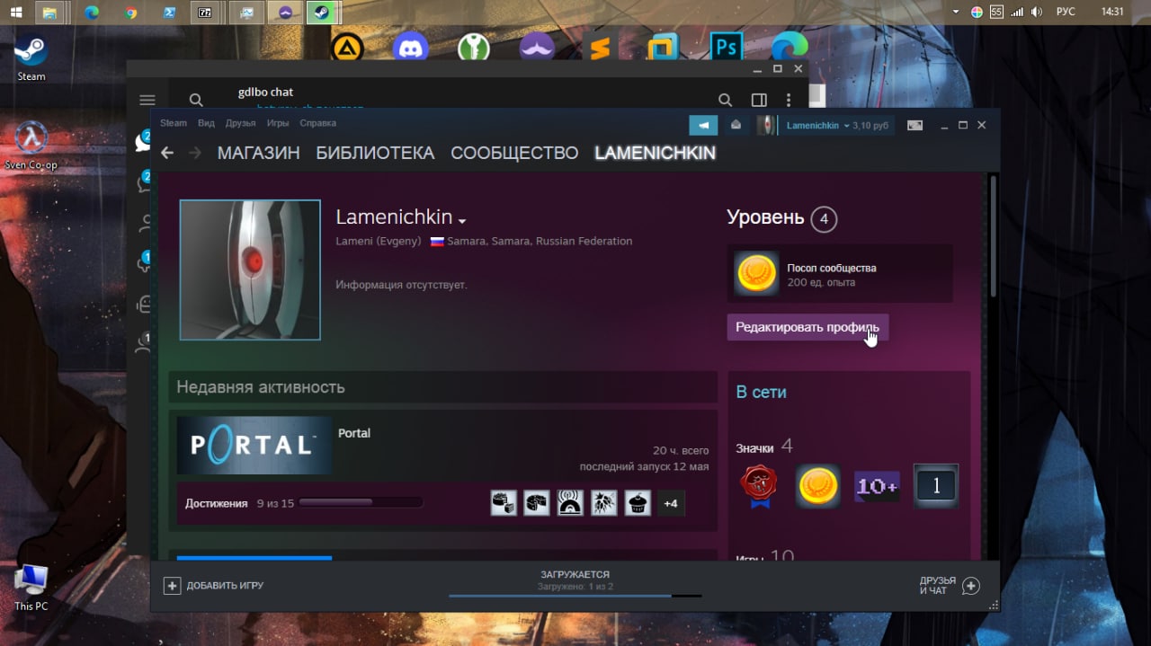Click the Посол сообщества badge card
The image size is (1151, 646).
coord(840,274)
